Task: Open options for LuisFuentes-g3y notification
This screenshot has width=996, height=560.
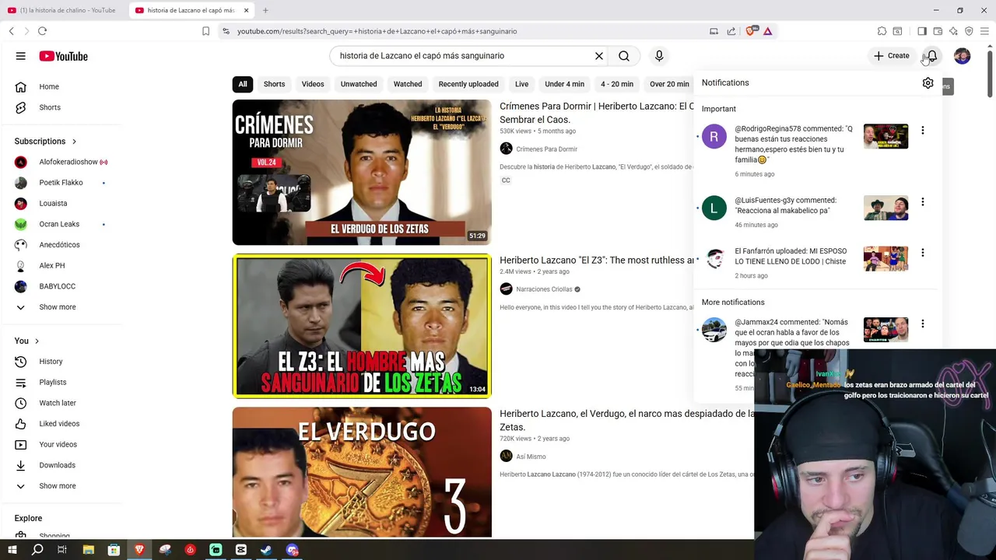Action: [923, 202]
